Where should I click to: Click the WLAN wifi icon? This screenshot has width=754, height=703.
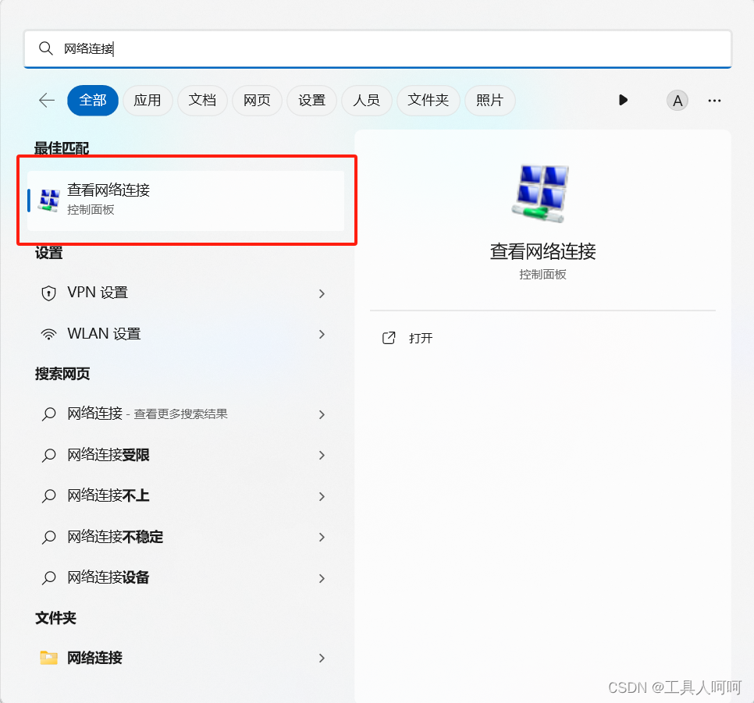point(48,334)
